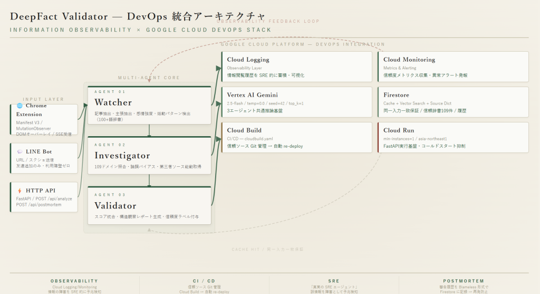Click the POSTMORTEM footer heading
The width and height of the screenshot is (540, 294).
(x=464, y=281)
